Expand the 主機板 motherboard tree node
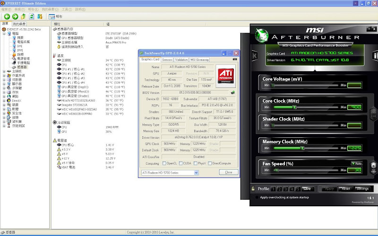The image size is (378, 236). (x=4, y=71)
